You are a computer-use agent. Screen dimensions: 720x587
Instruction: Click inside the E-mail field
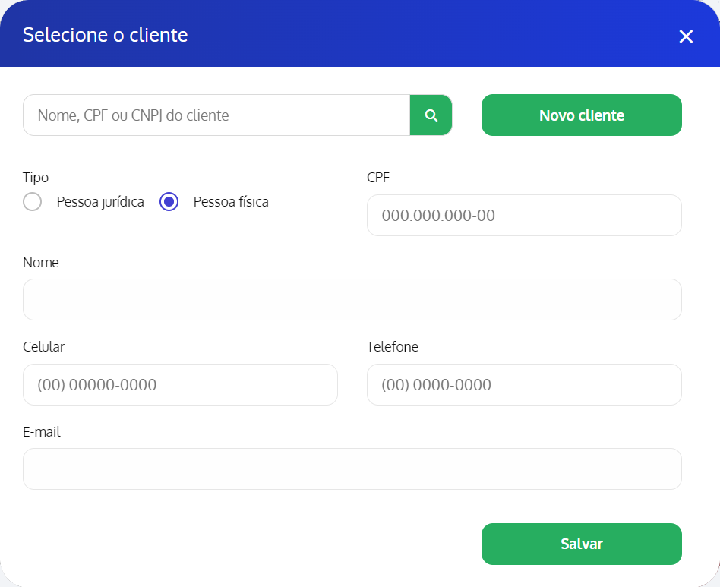(352, 469)
